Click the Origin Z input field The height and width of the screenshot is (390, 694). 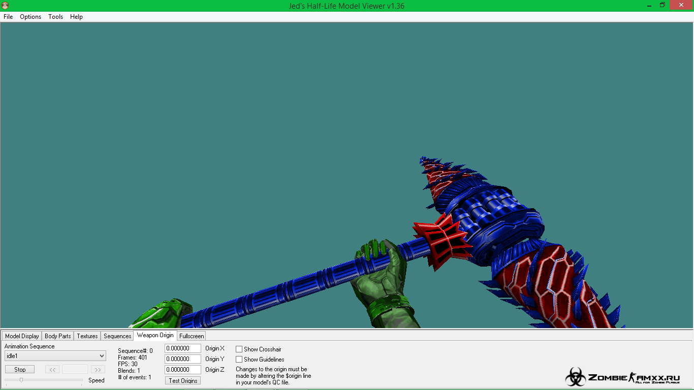pyautogui.click(x=183, y=370)
